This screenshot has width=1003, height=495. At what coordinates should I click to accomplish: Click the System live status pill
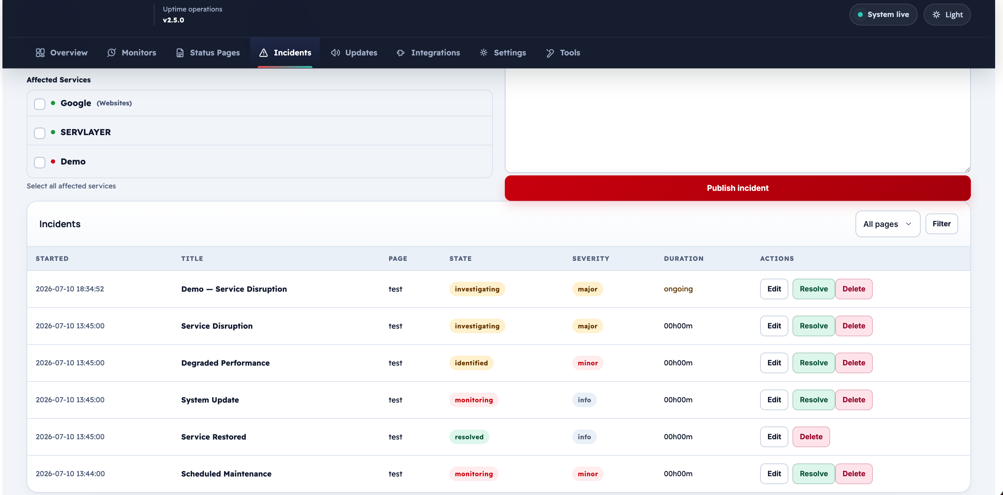[x=883, y=15]
